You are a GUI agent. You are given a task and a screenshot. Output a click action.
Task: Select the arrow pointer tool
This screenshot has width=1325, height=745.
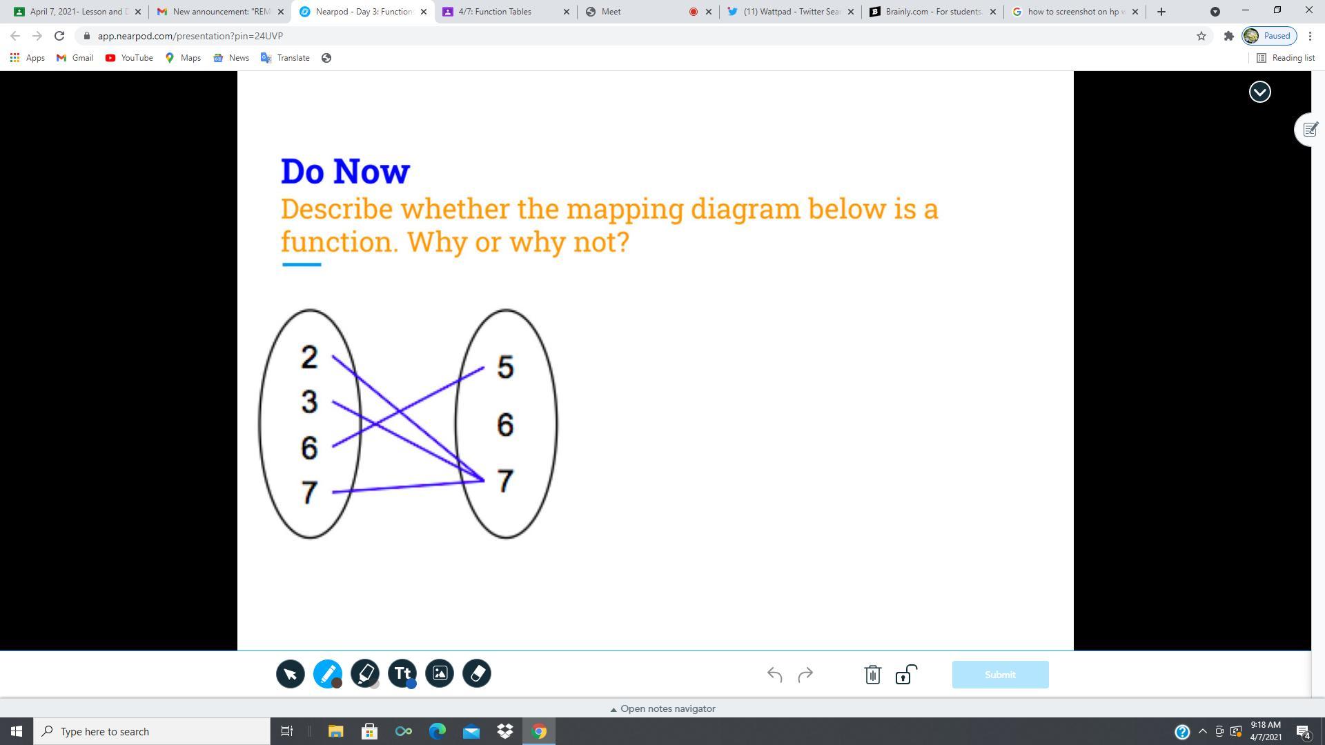(291, 674)
